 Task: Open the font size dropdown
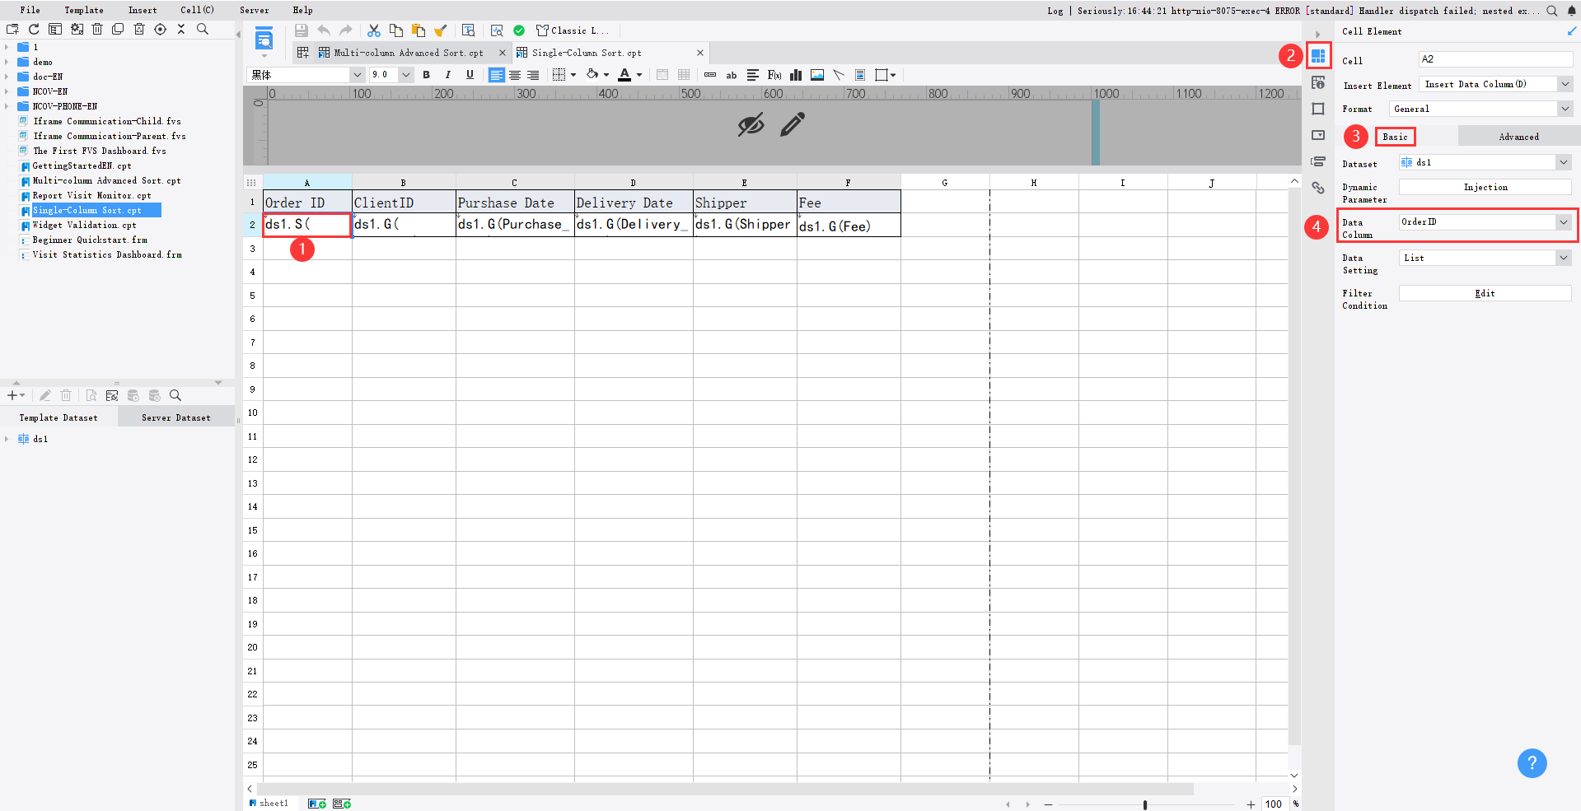405,74
